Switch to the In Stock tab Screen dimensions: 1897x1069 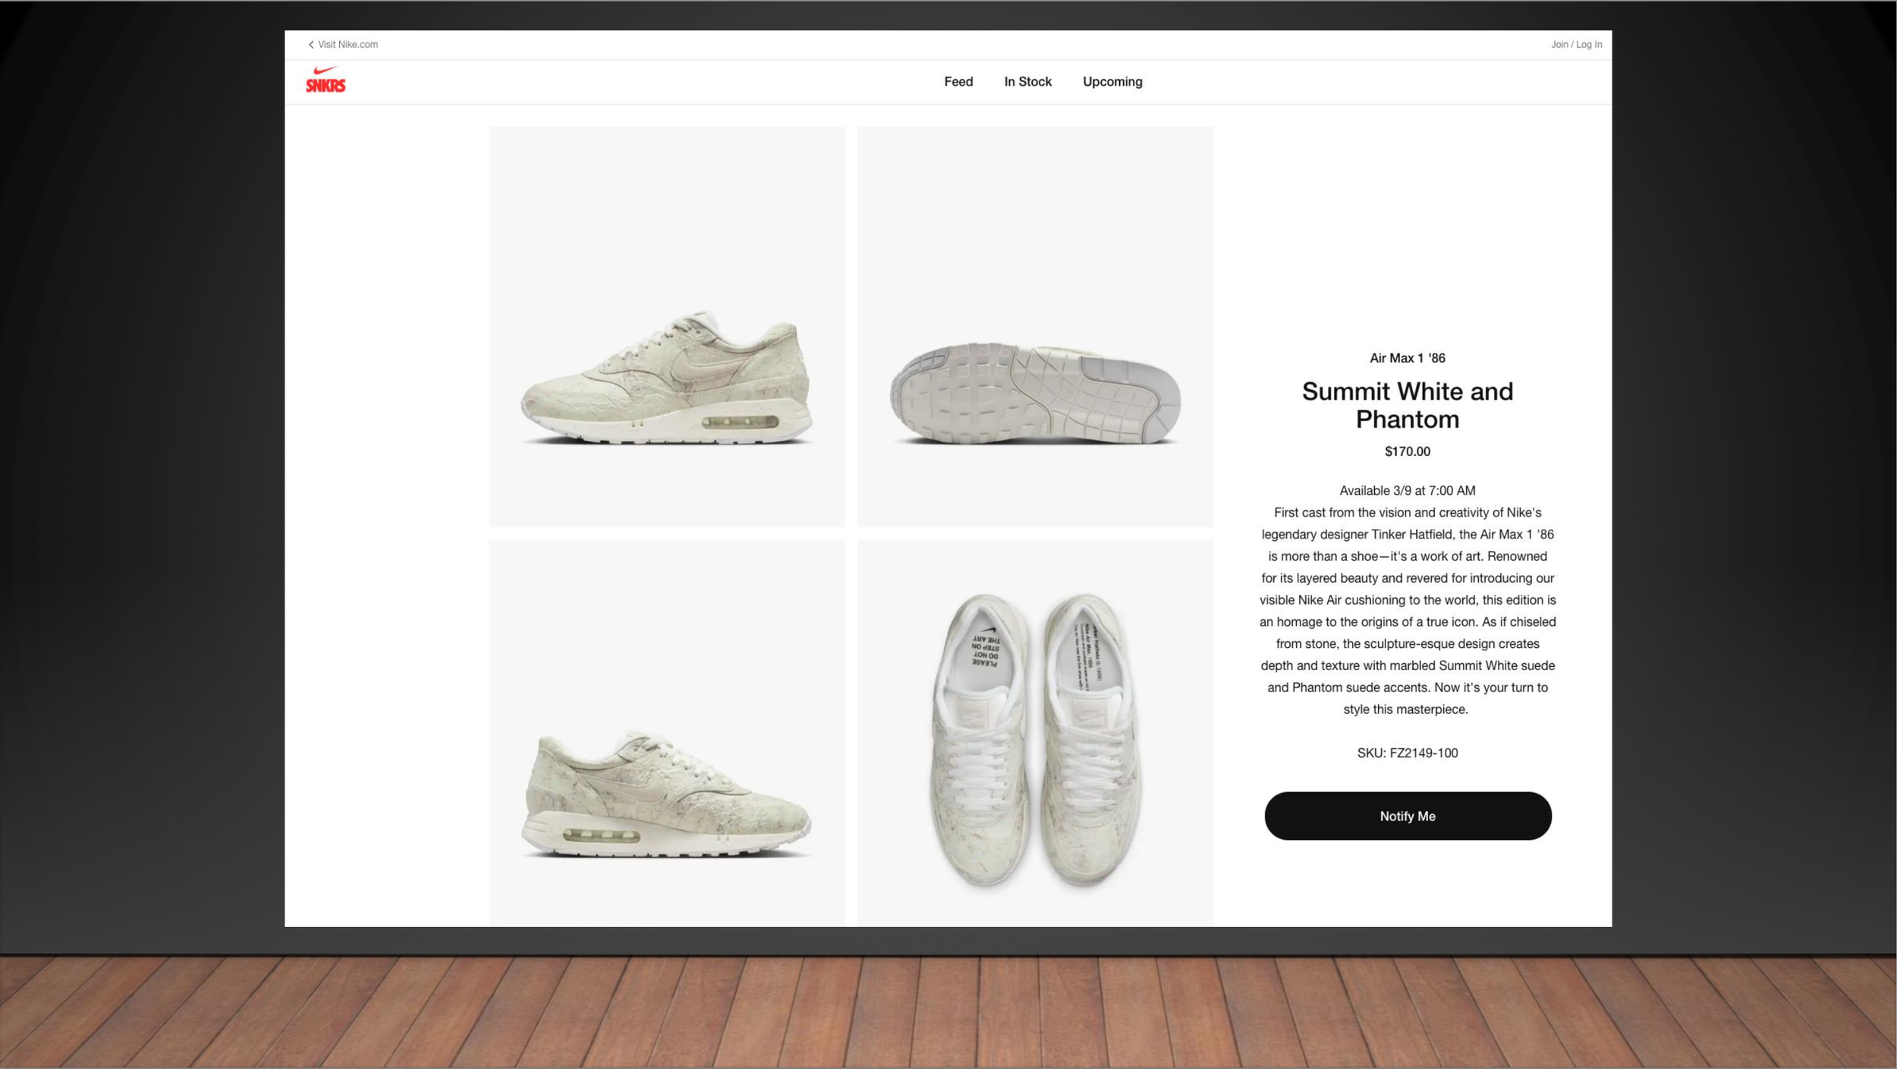coord(1027,82)
